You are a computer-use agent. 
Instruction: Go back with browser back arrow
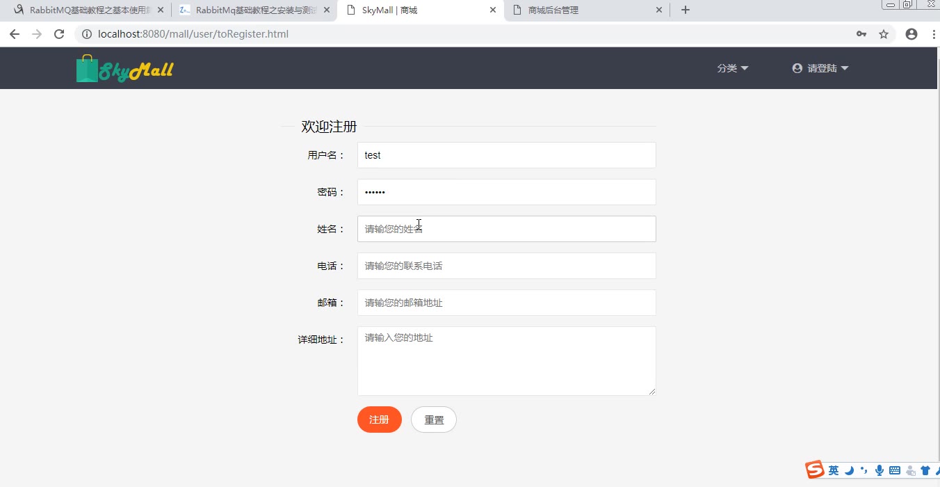tap(15, 34)
